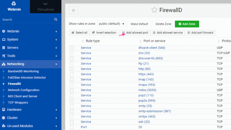Check the dns-over-tls (853) row checkbox
This screenshot has width=231, height=130.
tap(72, 58)
